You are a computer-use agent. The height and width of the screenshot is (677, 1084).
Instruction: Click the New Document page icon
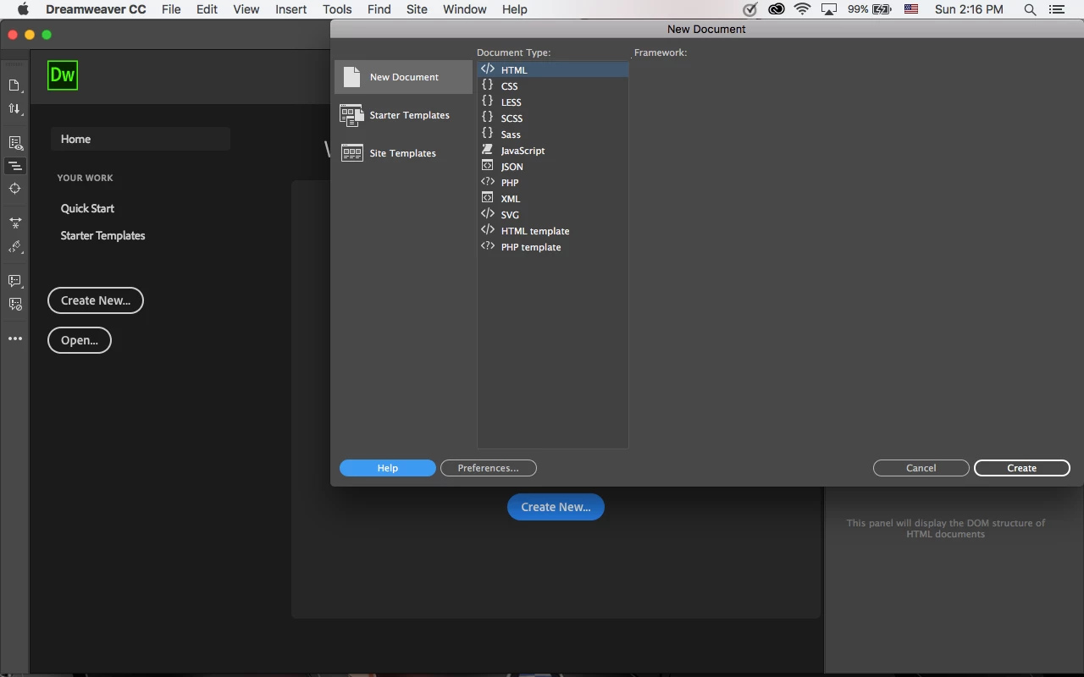coord(351,76)
